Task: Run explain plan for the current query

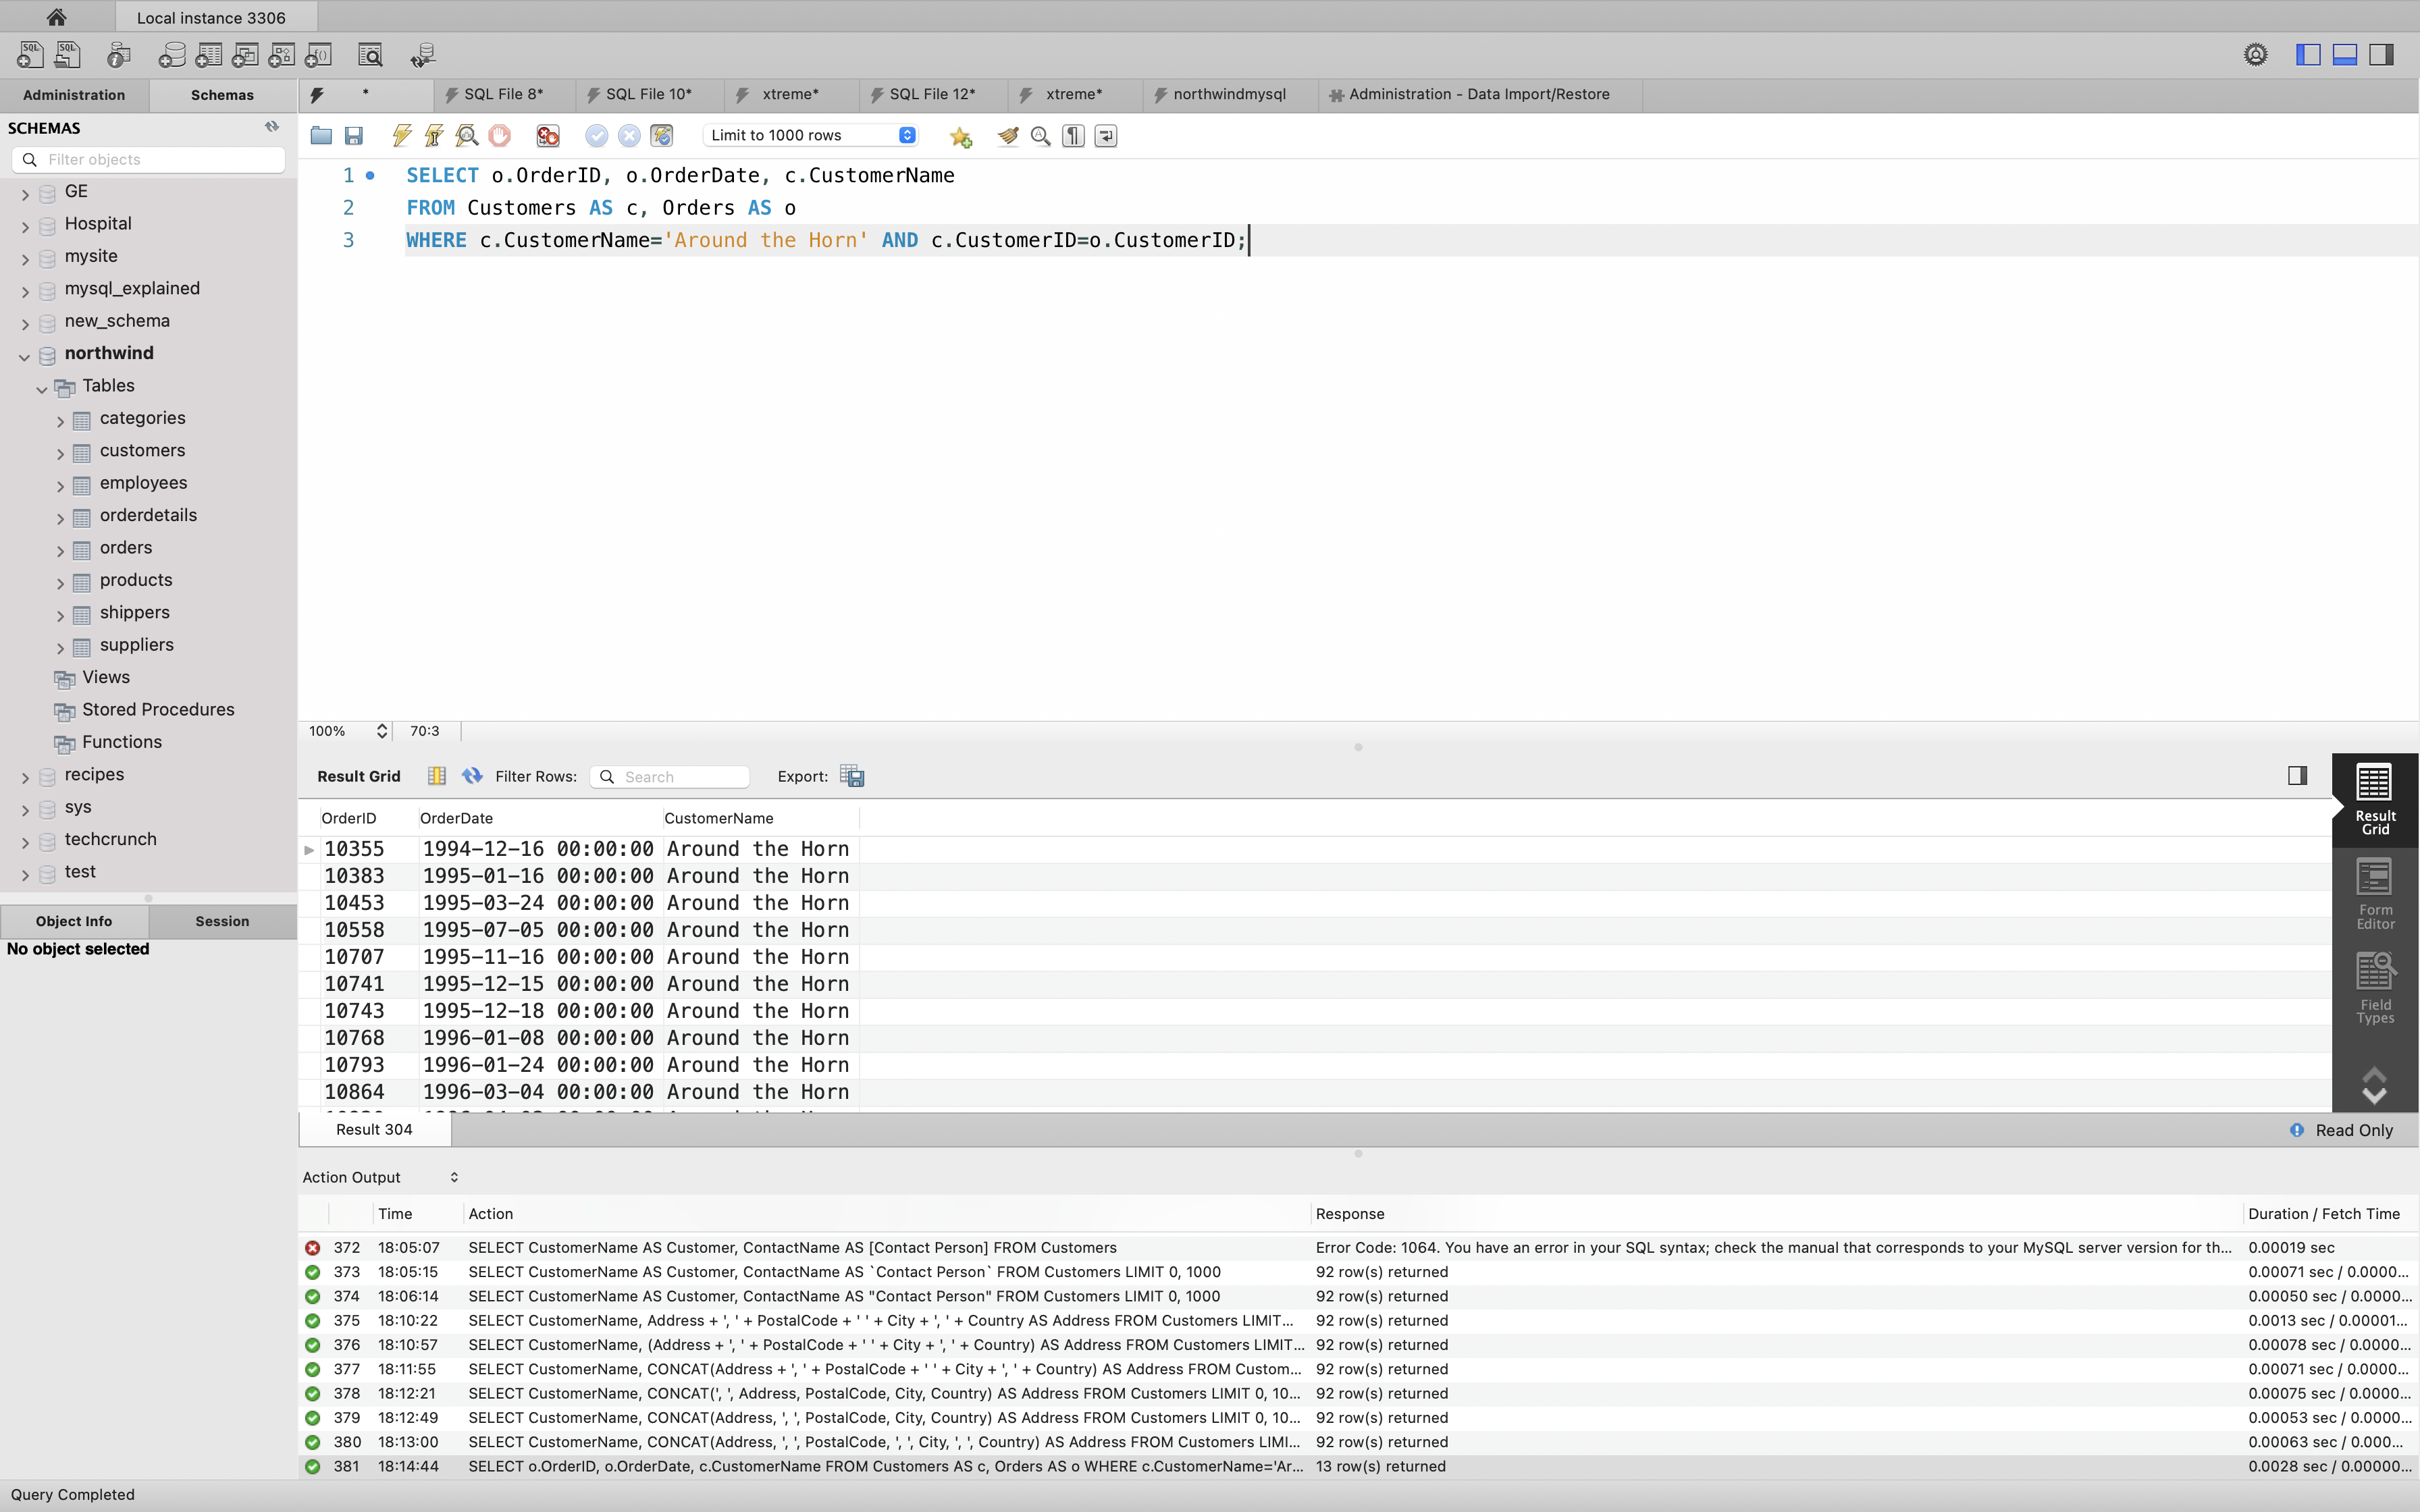Action: coord(467,136)
